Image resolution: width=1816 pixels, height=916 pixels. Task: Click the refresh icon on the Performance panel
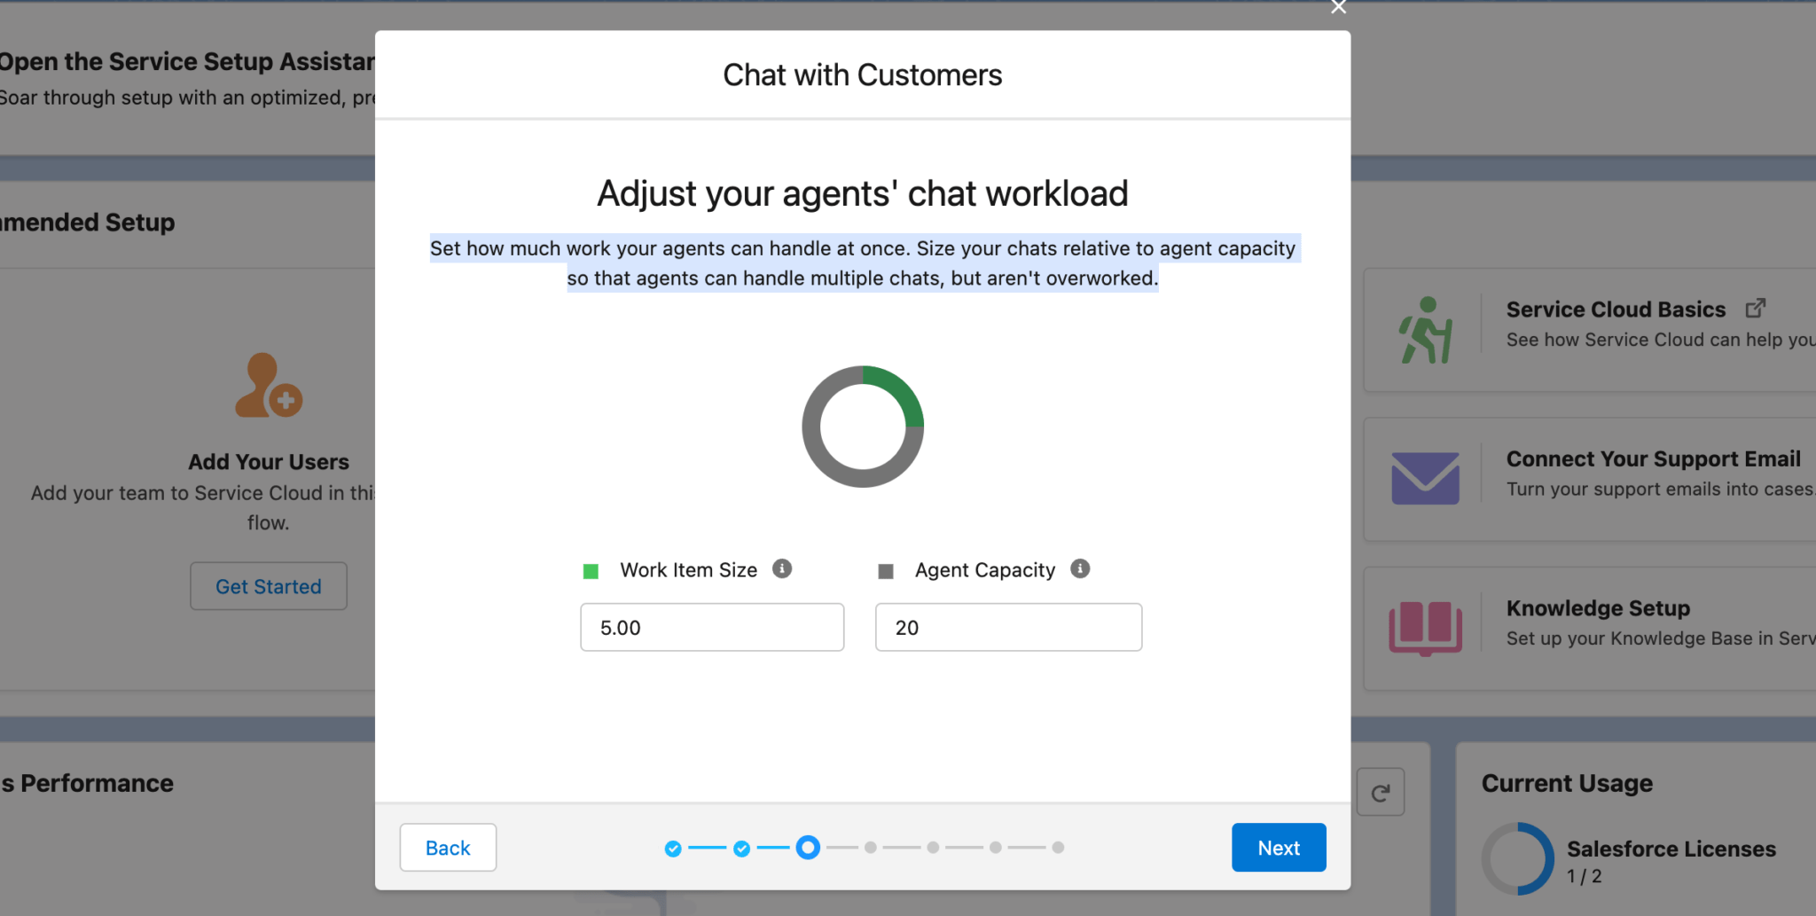[1381, 792]
